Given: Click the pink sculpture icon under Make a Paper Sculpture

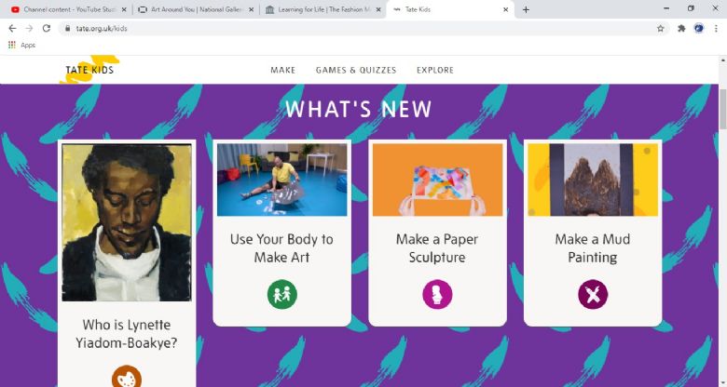Looking at the screenshot, I should point(437,294).
